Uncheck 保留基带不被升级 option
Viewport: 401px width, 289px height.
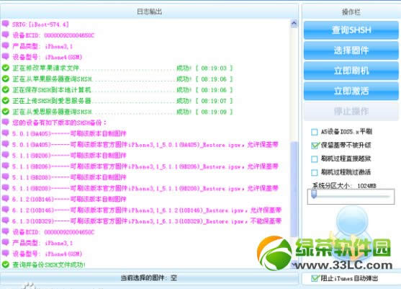coord(315,146)
